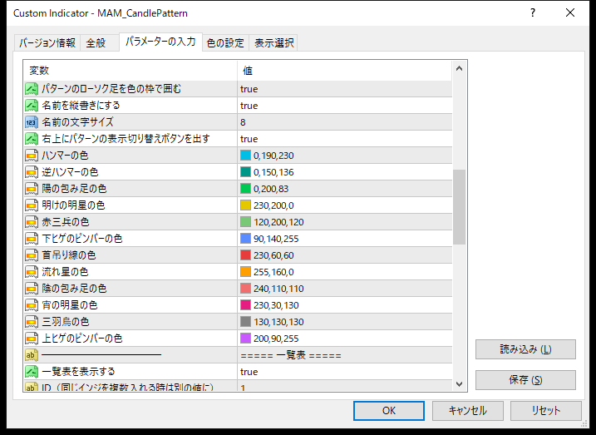Click the color icon beside 宵の明星の色
Screen dimensions: 596x435
point(32,305)
